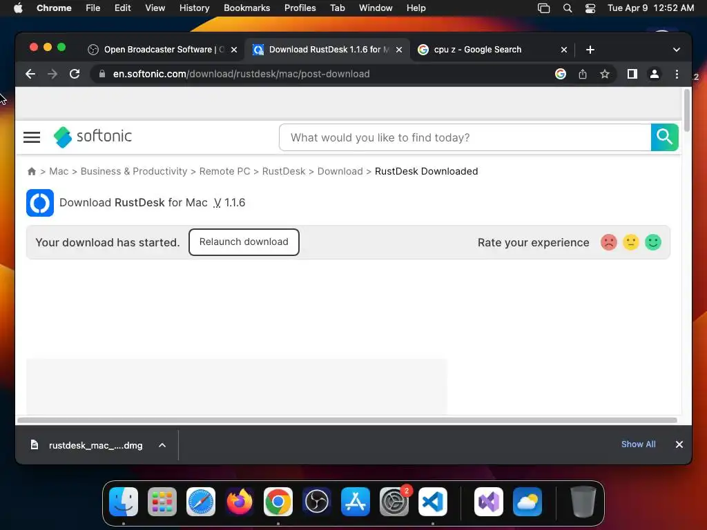Viewport: 707px width, 530px height.
Task: Click the browser back arrow
Action: (30, 74)
